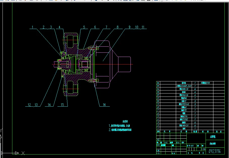Select the red horizontal centerline of the shaft
The image size is (229, 158).
pos(92,64)
